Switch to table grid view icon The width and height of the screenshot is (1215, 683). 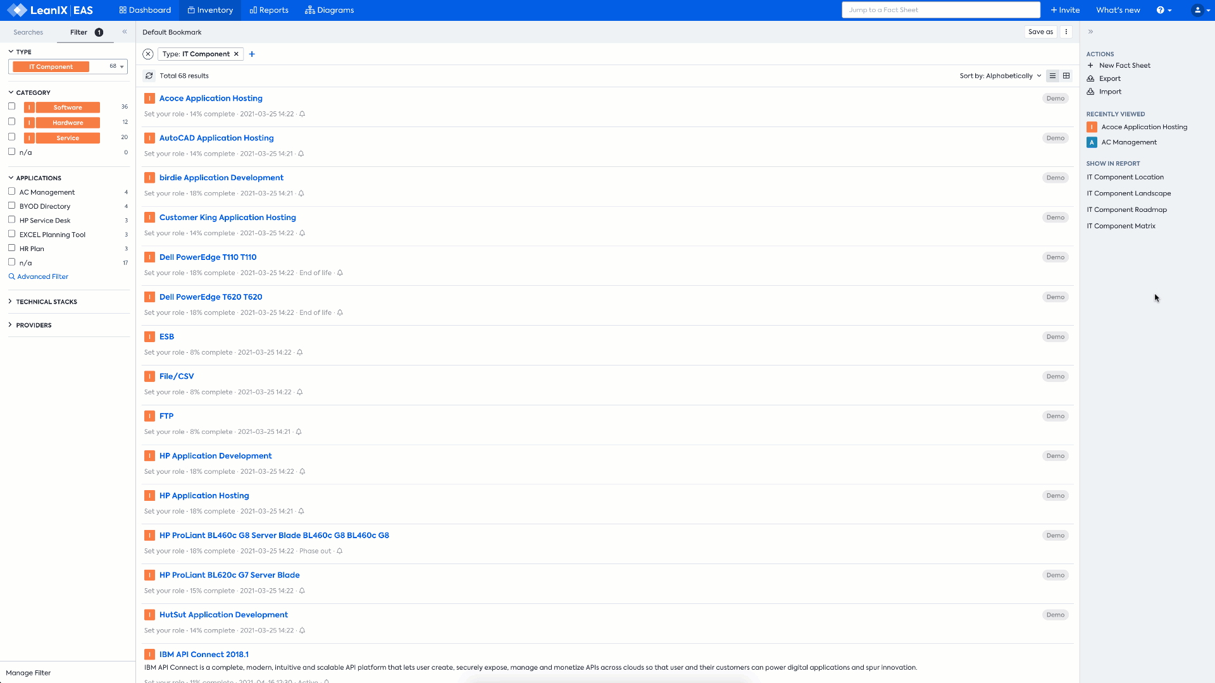[x=1066, y=76]
